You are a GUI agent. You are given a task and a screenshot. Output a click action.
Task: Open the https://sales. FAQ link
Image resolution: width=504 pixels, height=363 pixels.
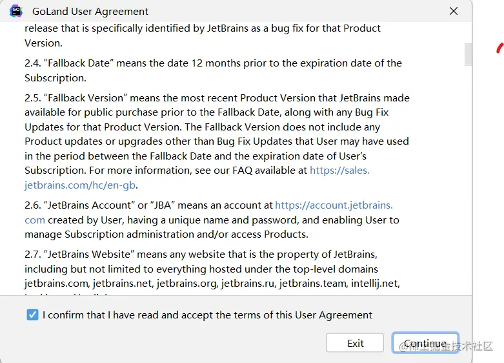pos(339,171)
